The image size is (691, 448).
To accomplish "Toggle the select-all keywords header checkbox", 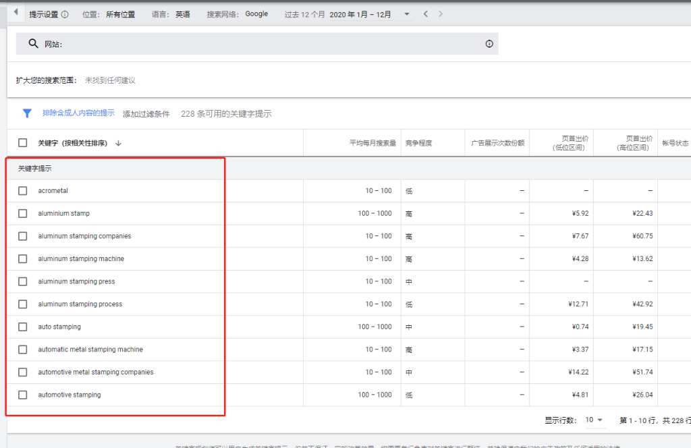I will 23,143.
